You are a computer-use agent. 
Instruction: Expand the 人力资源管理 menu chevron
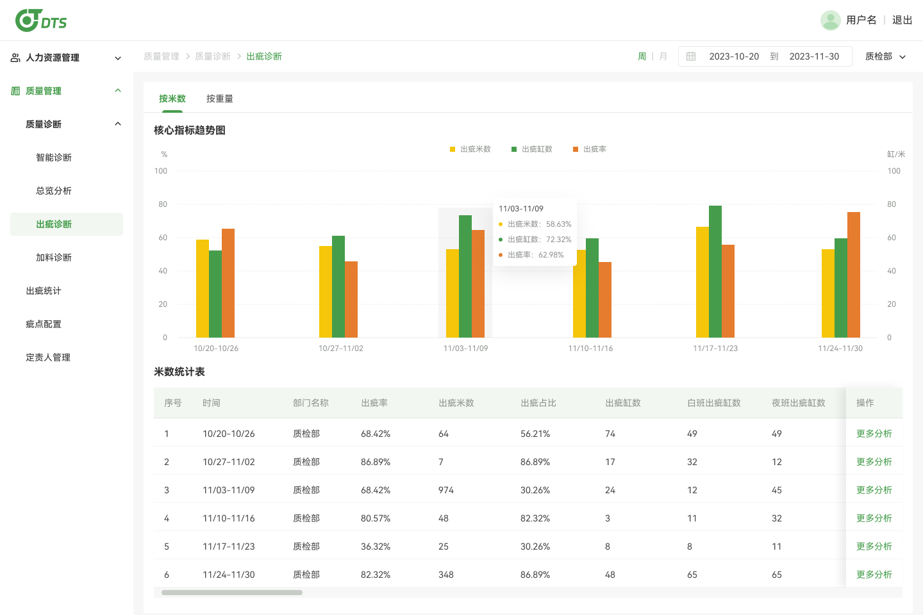pos(118,58)
